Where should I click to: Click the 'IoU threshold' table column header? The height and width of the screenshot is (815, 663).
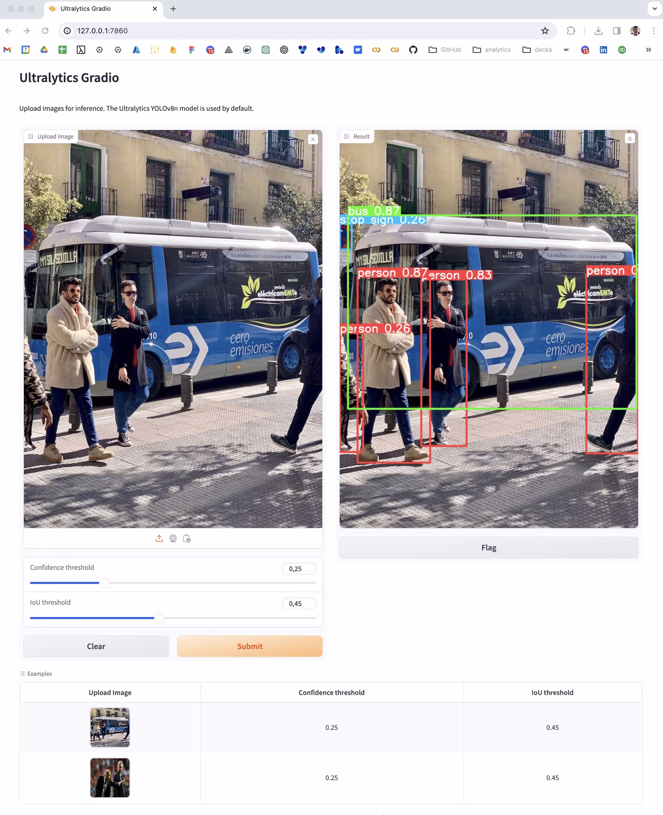coord(552,692)
